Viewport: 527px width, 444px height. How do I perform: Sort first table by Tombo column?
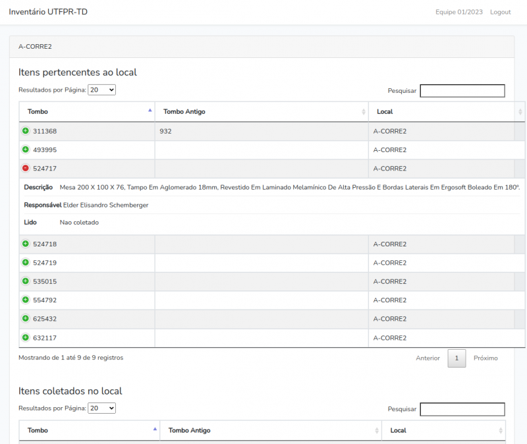[x=87, y=111]
